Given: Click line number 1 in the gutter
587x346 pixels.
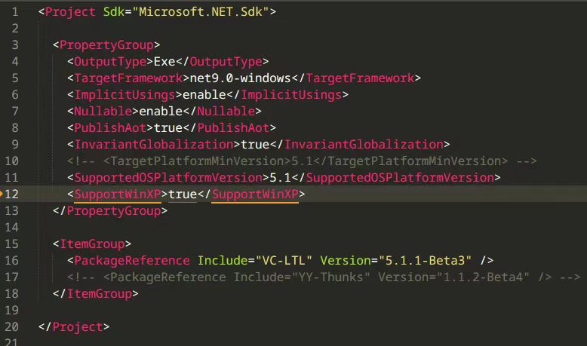Looking at the screenshot, I should coord(14,12).
